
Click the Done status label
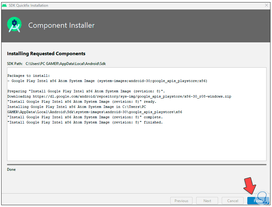[11, 170]
